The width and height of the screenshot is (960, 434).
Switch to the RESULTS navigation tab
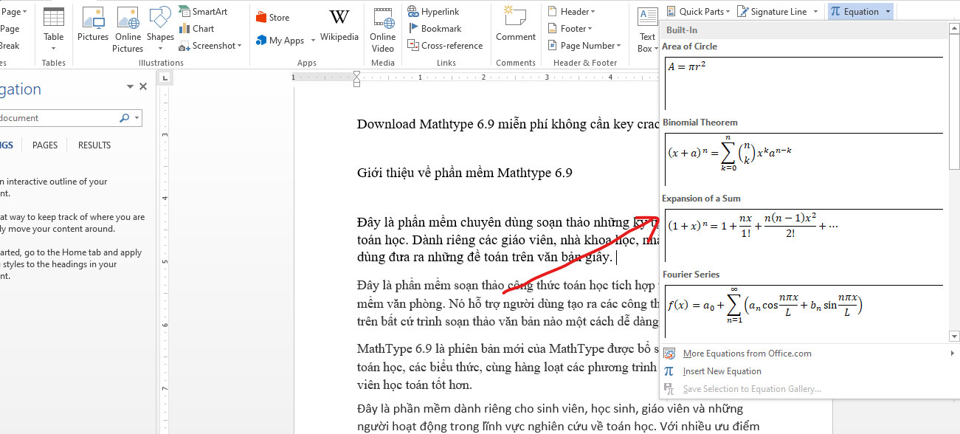click(x=94, y=145)
